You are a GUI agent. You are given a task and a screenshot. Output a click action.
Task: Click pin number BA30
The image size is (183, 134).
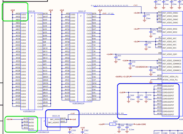(63, 121)
